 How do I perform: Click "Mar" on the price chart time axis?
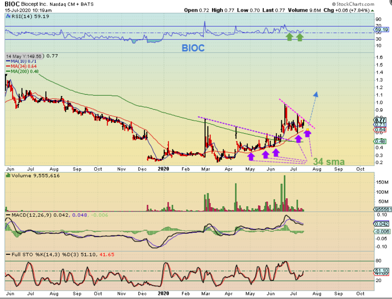coord(206,169)
